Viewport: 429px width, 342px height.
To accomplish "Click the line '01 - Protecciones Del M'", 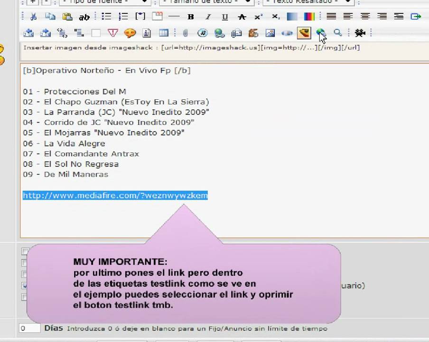I will pyautogui.click(x=75, y=92).
